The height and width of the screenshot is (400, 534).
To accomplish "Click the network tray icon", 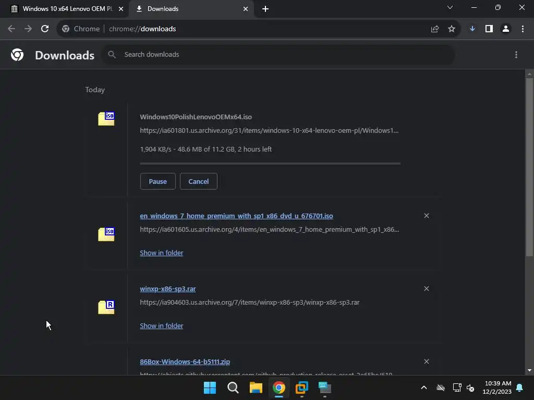I will (457, 387).
